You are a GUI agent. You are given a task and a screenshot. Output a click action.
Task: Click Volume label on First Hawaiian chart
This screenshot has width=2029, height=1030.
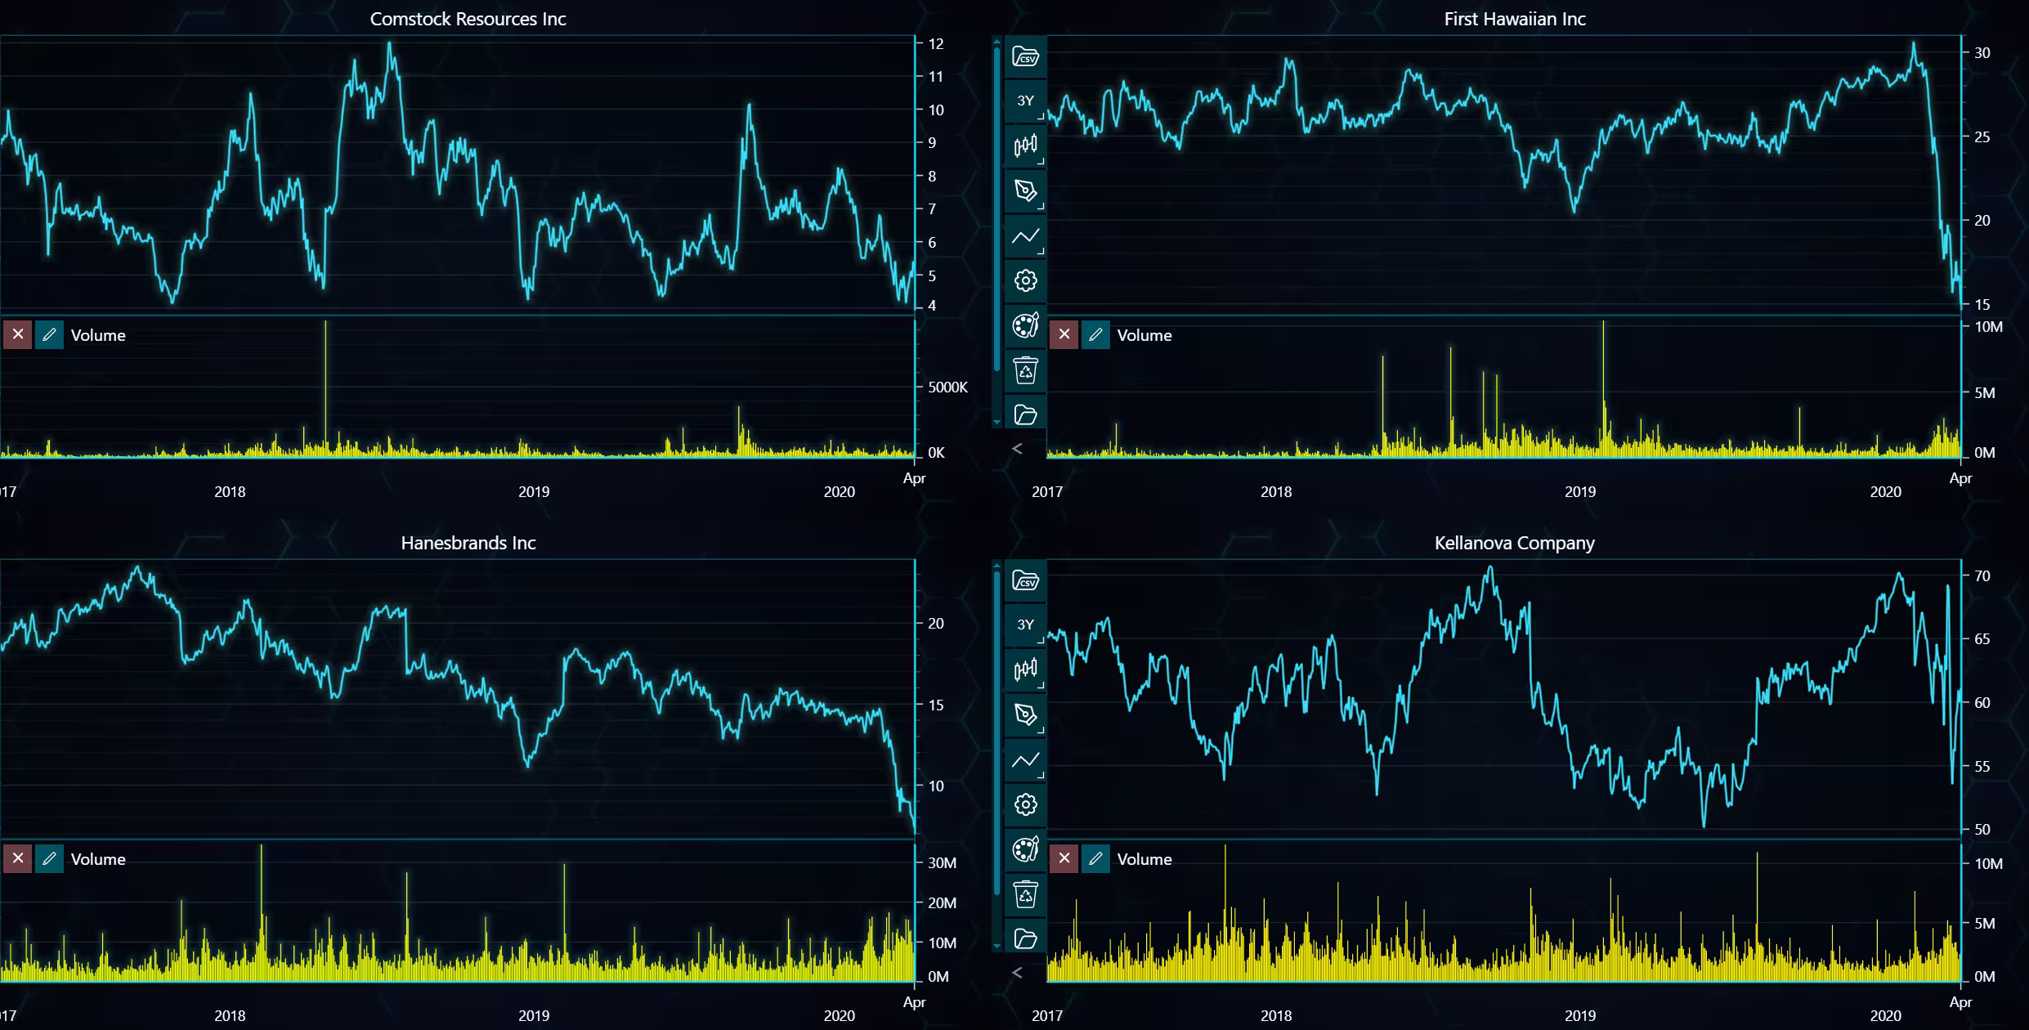click(1144, 335)
